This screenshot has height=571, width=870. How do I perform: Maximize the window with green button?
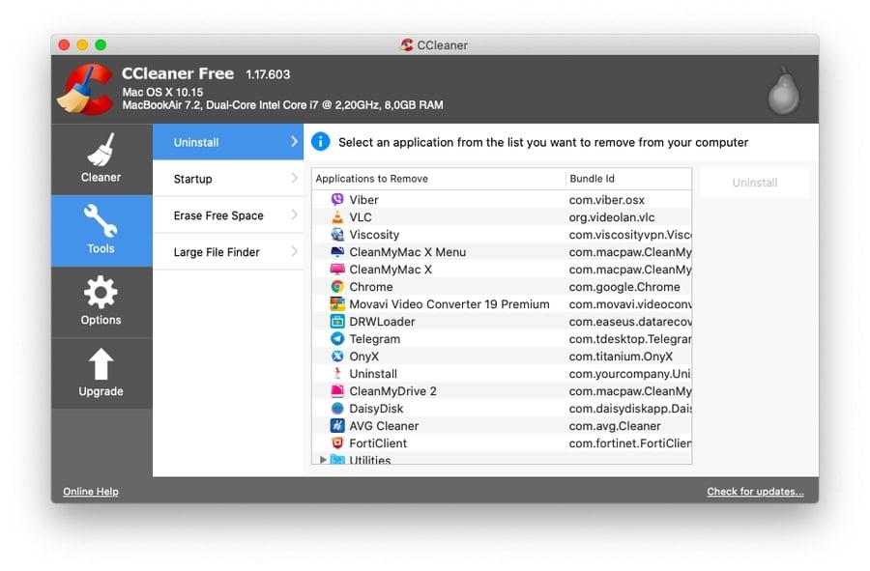101,44
